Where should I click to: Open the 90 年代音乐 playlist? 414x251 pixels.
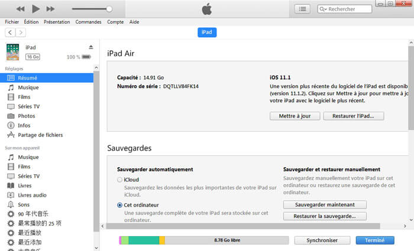47,214
